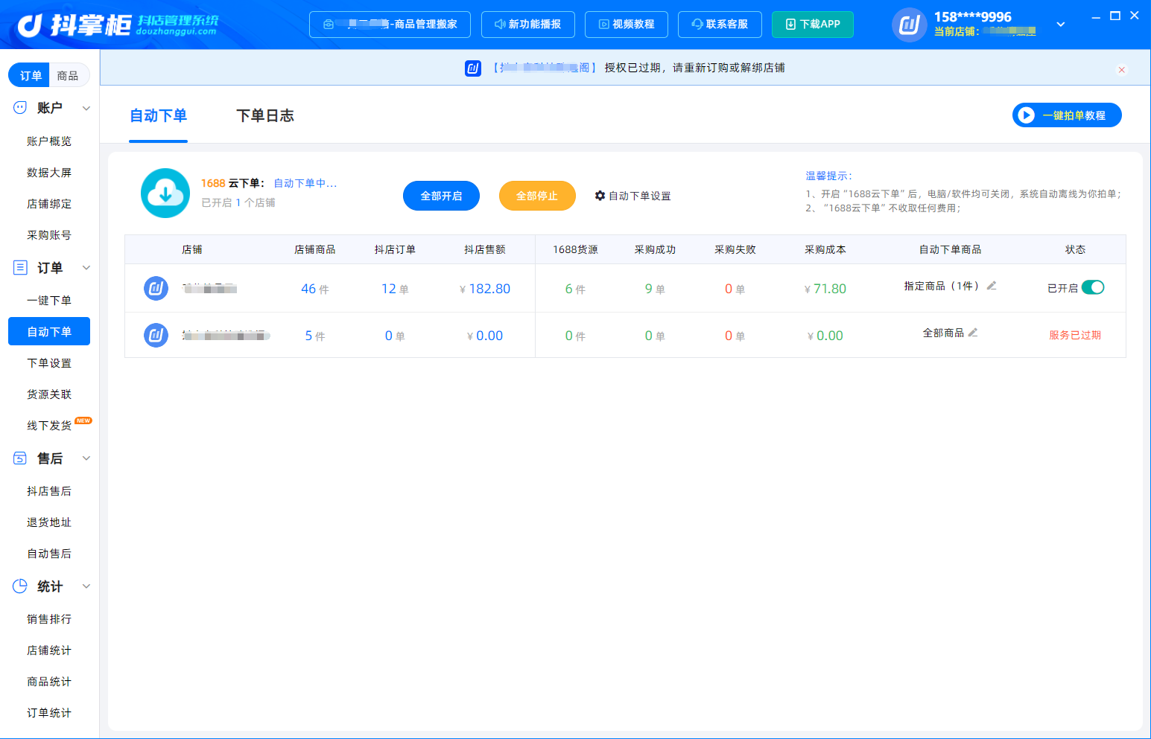The image size is (1151, 739).
Task: Click the 全部开启 button
Action: (441, 196)
